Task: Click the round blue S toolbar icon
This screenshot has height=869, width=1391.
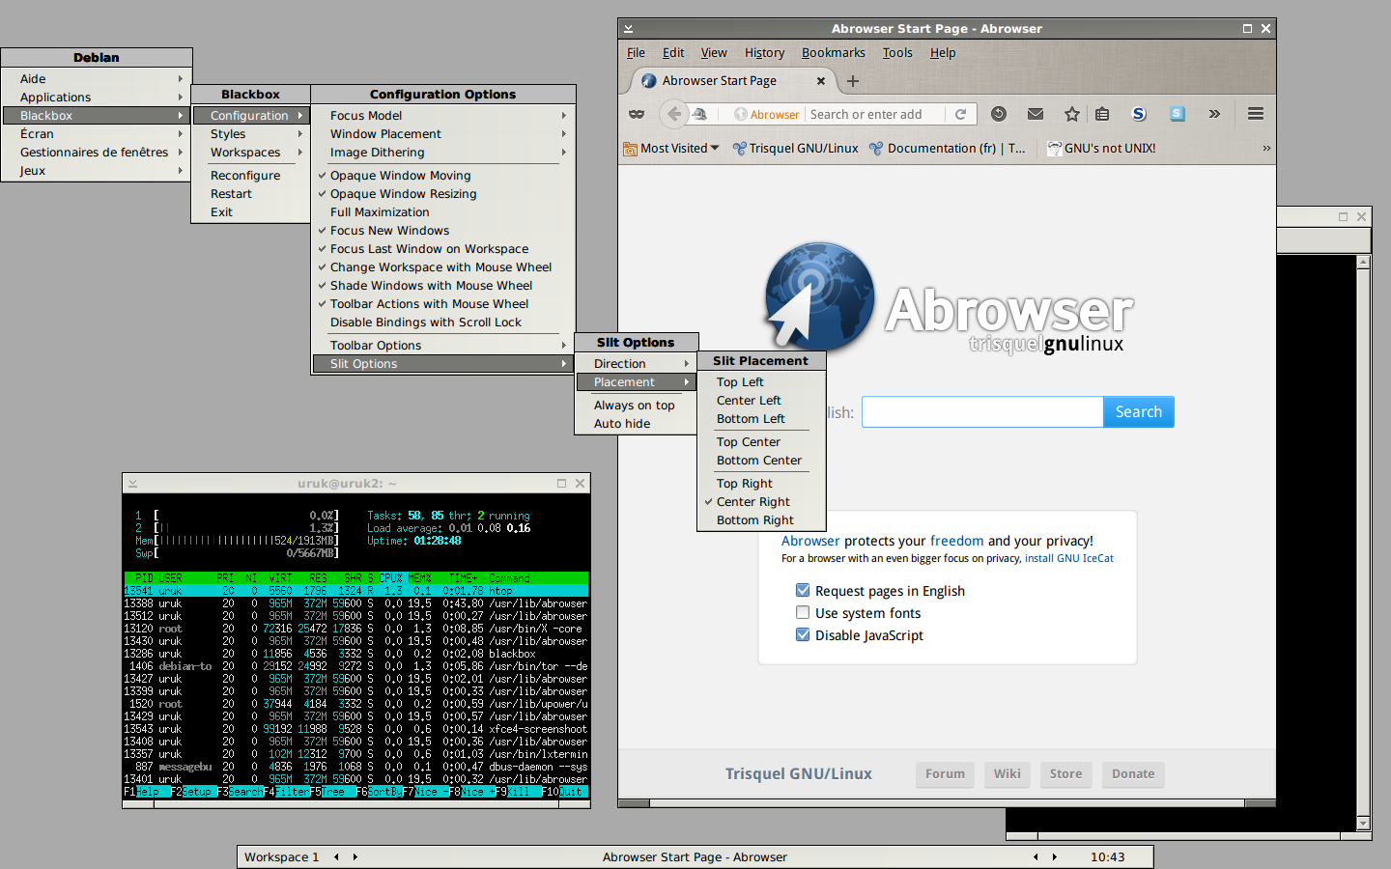Action: coord(1139,114)
